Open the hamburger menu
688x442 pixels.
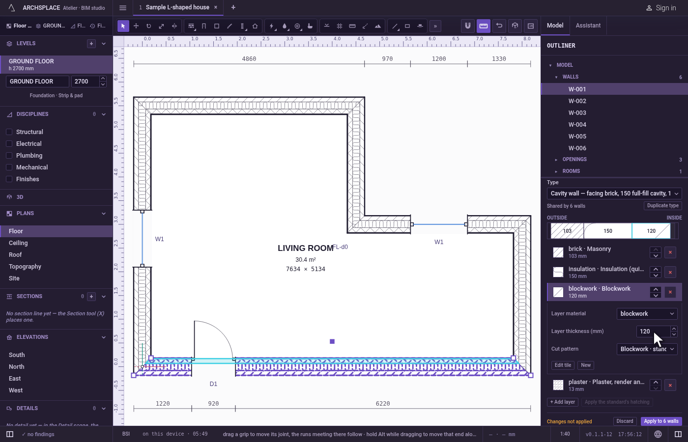click(x=123, y=7)
